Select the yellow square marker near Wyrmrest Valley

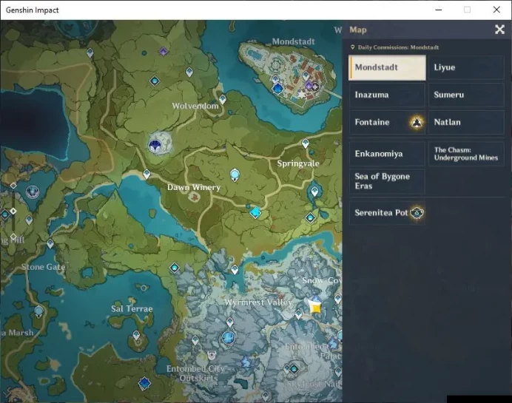click(x=316, y=308)
